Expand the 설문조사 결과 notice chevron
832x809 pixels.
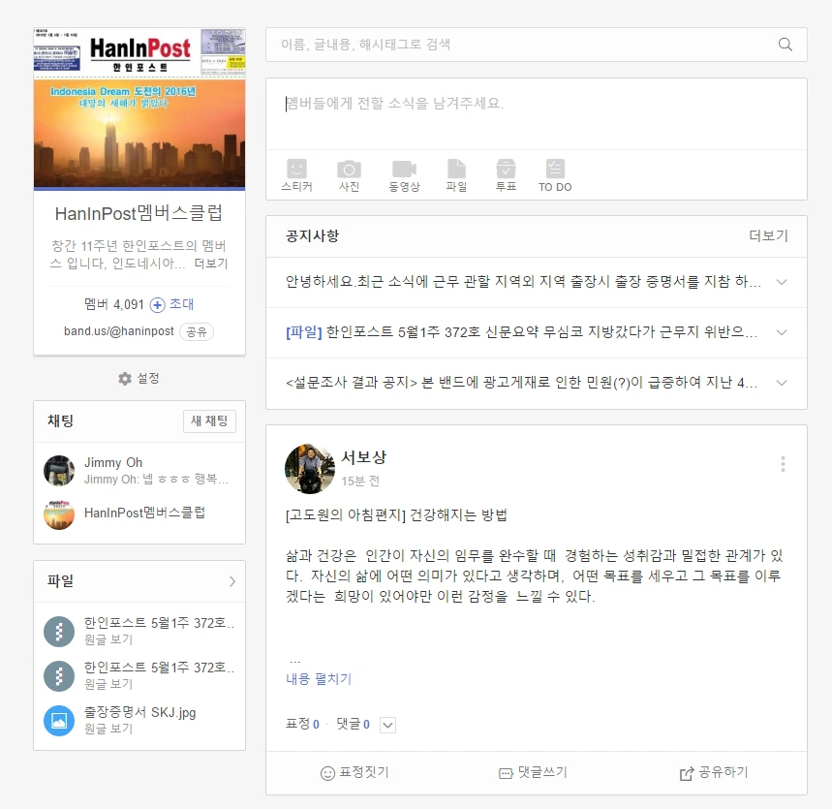pyautogui.click(x=781, y=383)
